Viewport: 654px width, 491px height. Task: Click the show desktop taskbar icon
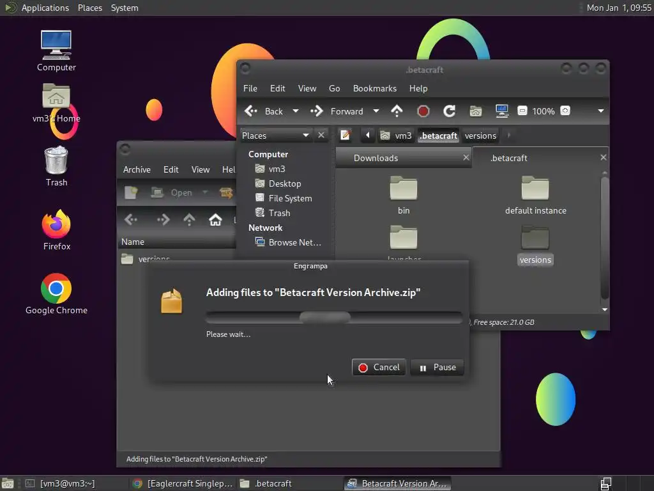8,483
